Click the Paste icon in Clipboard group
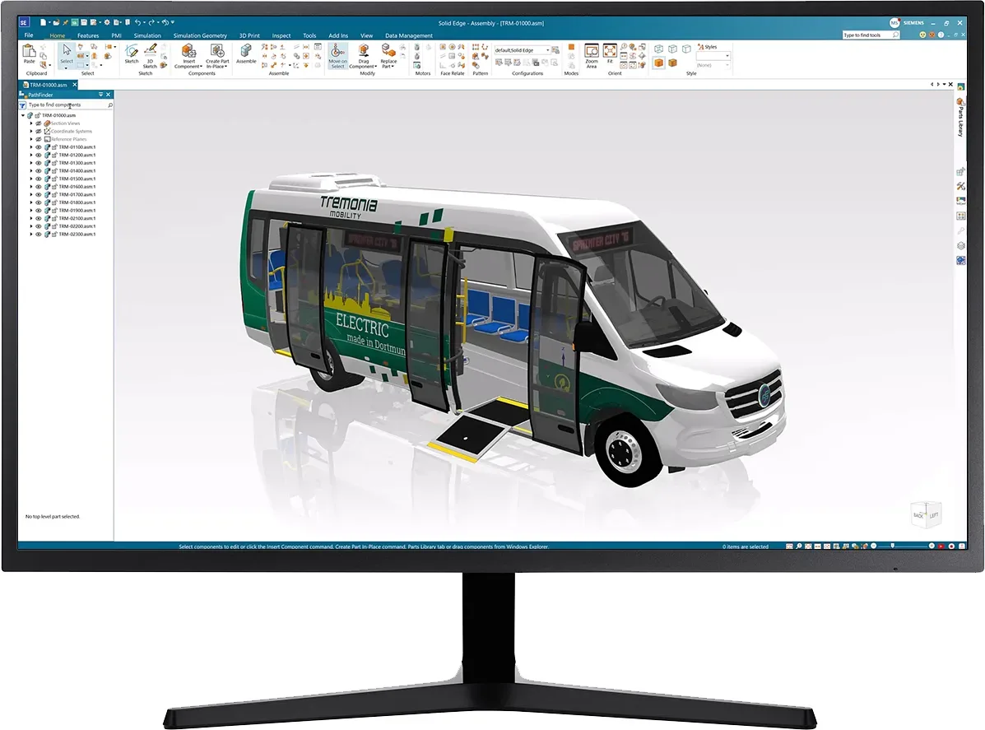This screenshot has width=985, height=730. (x=29, y=52)
